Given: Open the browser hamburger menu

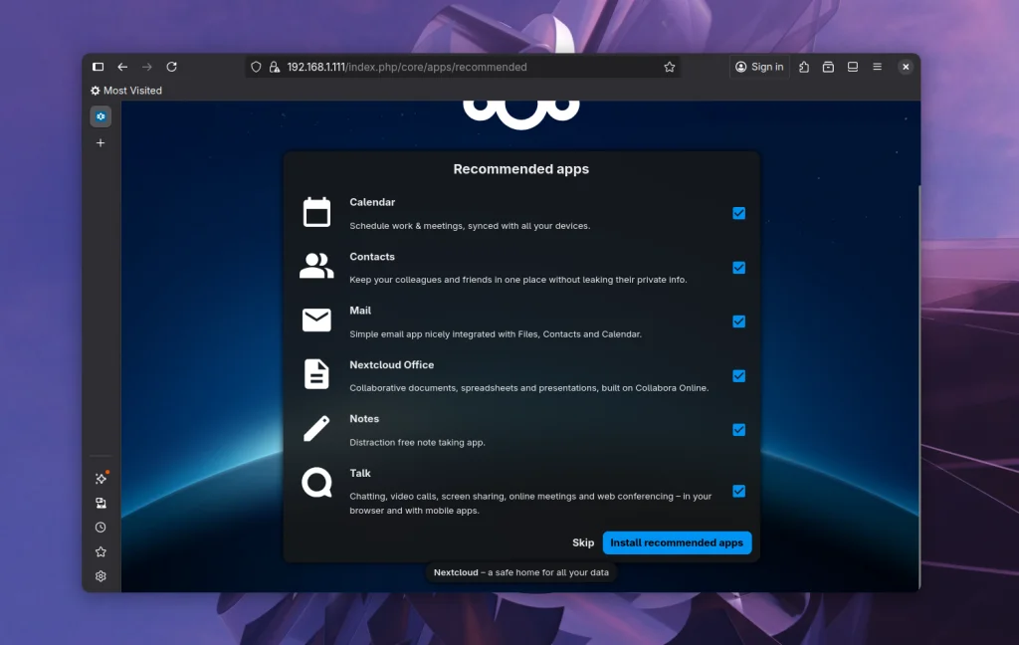Looking at the screenshot, I should [877, 67].
